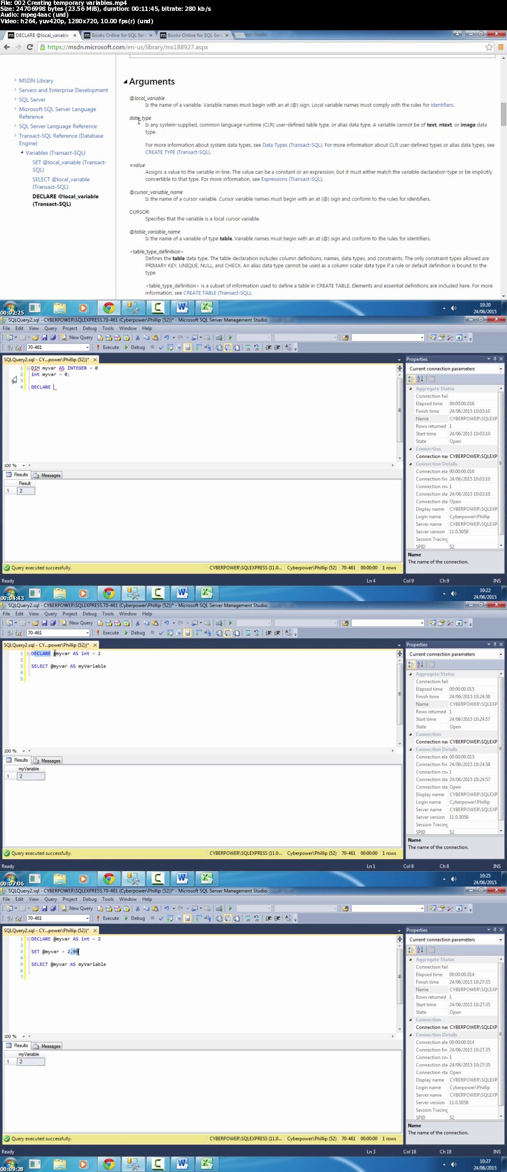Click the MSDN page vertical scrollbar thumb

504,114
